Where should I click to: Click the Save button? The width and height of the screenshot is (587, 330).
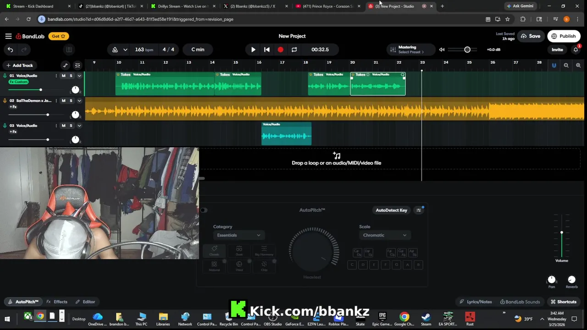pyautogui.click(x=531, y=36)
